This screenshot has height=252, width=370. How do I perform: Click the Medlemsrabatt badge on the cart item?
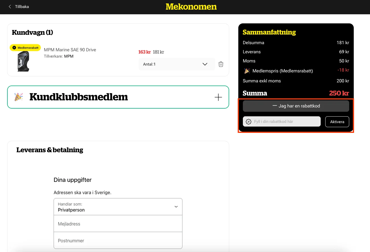pos(25,48)
